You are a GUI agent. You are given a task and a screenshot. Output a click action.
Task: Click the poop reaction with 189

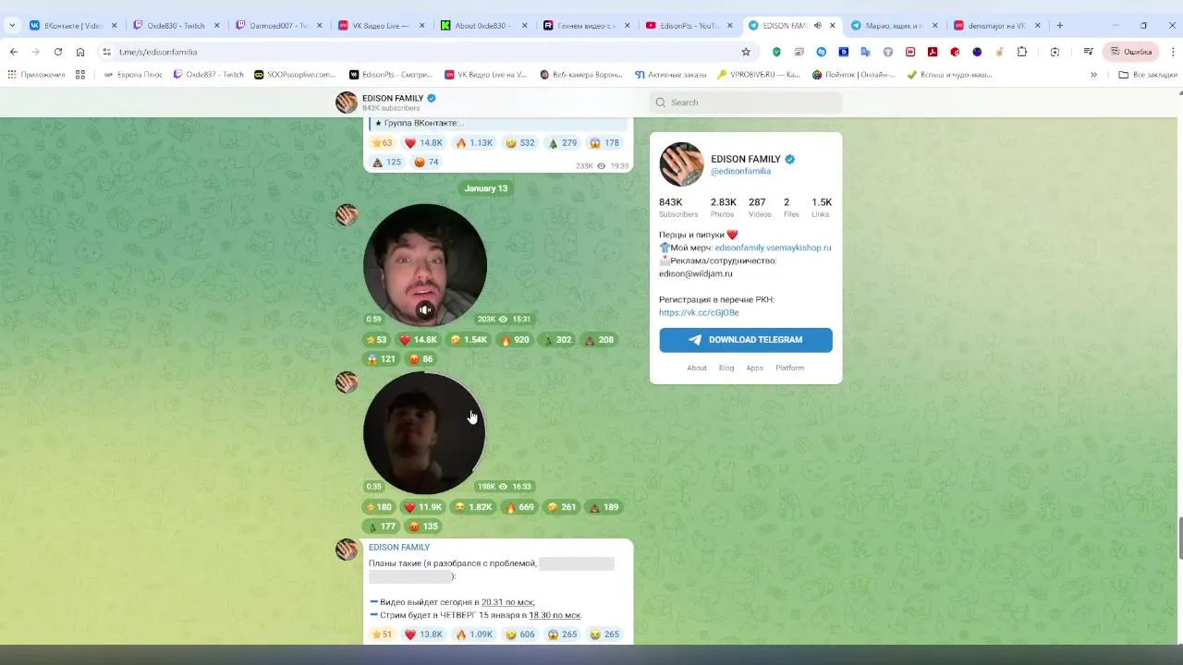[x=604, y=507]
